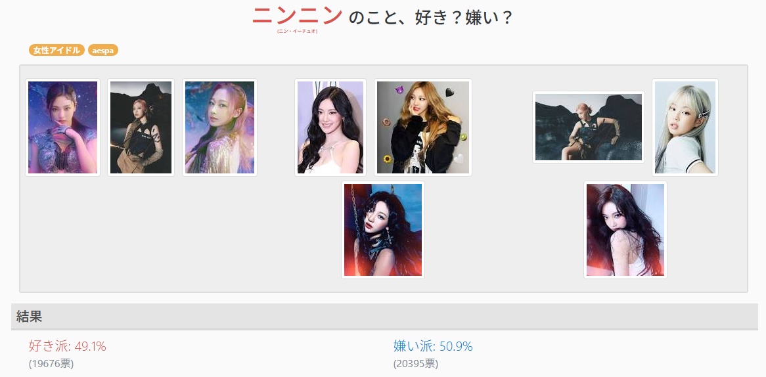Select the 嫌い派 50.9% result
Viewport: 766px width, 377px height.
coord(433,346)
